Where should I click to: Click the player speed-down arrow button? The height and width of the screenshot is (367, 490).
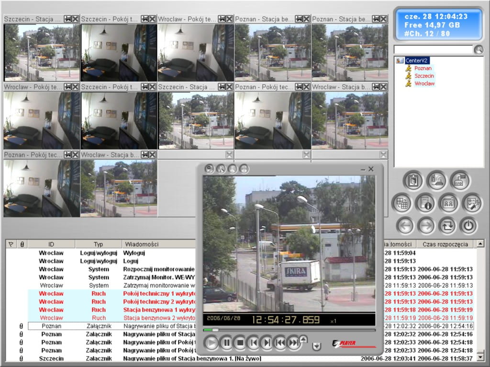pyautogui.click(x=316, y=346)
